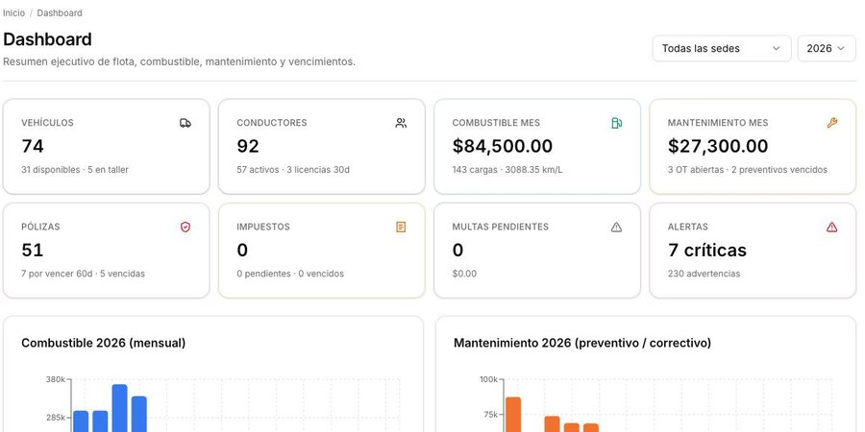The width and height of the screenshot is (865, 432).
Task: Click the Resumen ejecutivo subtitle text
Action: coord(180,61)
